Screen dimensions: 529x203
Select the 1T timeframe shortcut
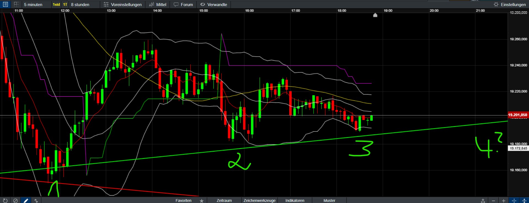(x=65, y=4)
